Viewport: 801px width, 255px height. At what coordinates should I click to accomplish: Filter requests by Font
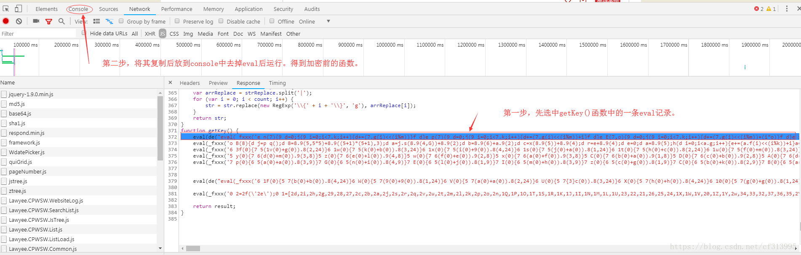tap(223, 34)
